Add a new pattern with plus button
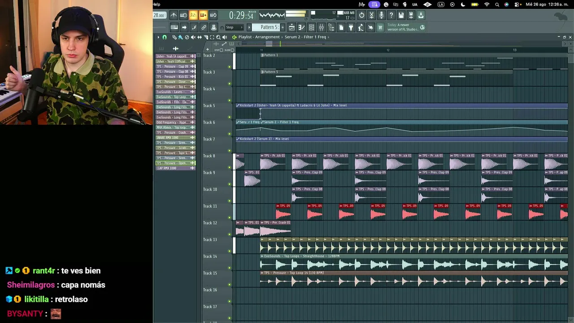Screen dimensions: 574x323 283,27
